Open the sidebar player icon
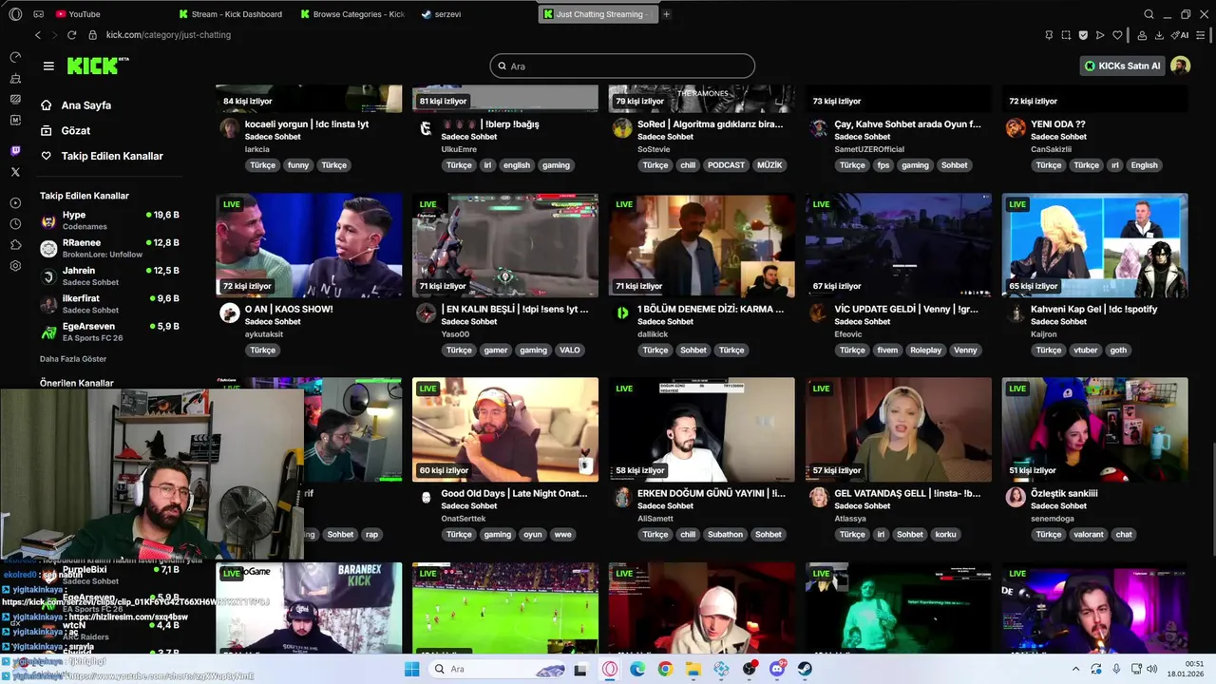The width and height of the screenshot is (1216, 684). tap(15, 203)
